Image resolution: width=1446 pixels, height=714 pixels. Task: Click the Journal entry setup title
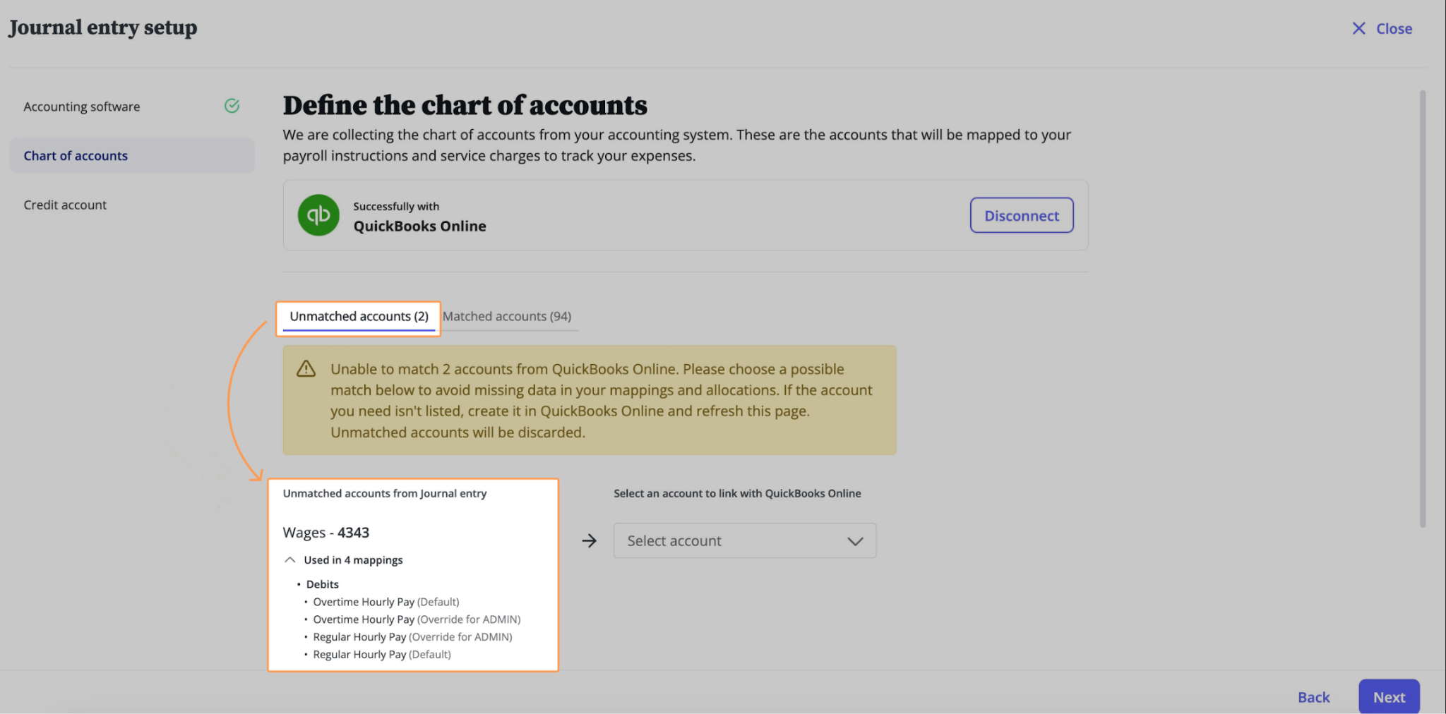pyautogui.click(x=103, y=28)
